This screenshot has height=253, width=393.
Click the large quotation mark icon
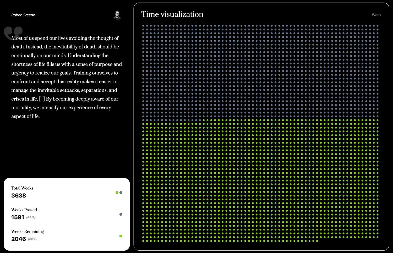(x=13, y=32)
